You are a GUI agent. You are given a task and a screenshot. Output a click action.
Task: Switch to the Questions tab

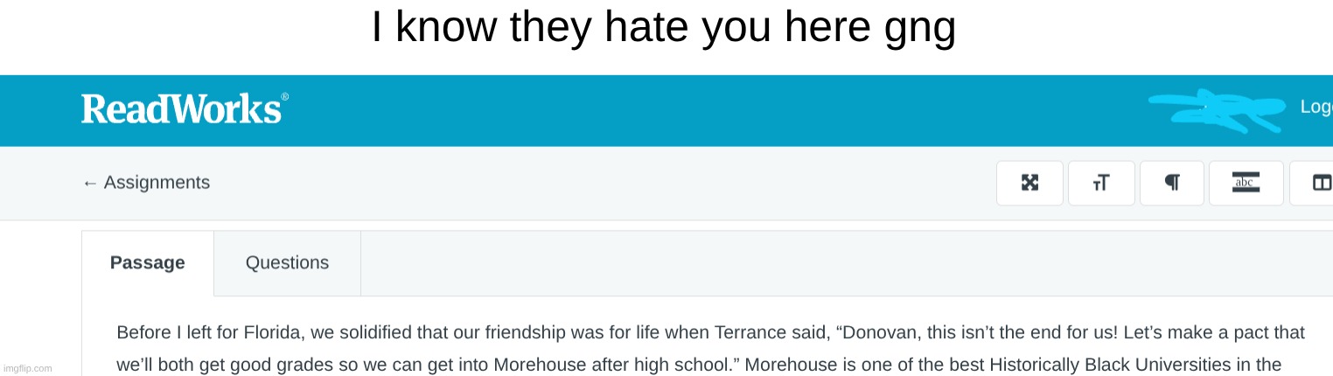click(287, 263)
